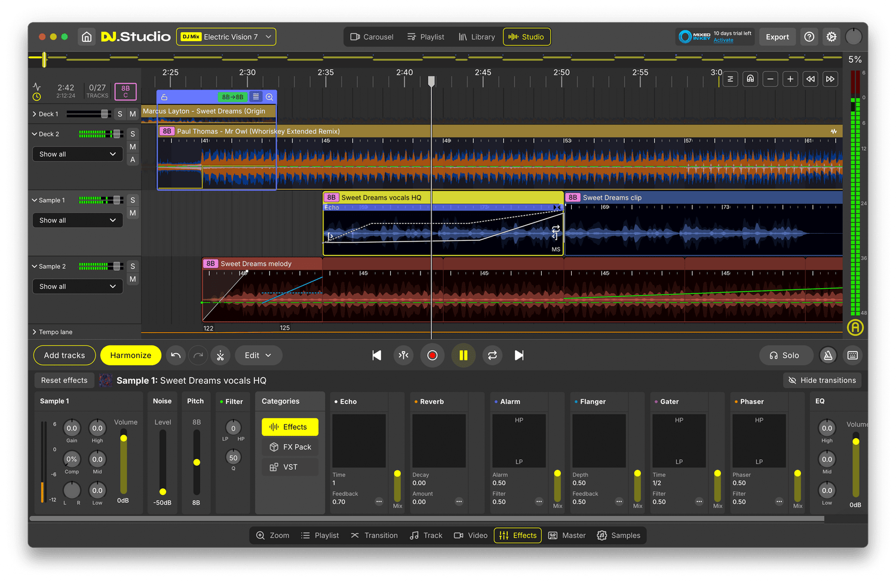This screenshot has width=896, height=581.
Task: Open the Transition tab in bottom bar
Action: 375,536
